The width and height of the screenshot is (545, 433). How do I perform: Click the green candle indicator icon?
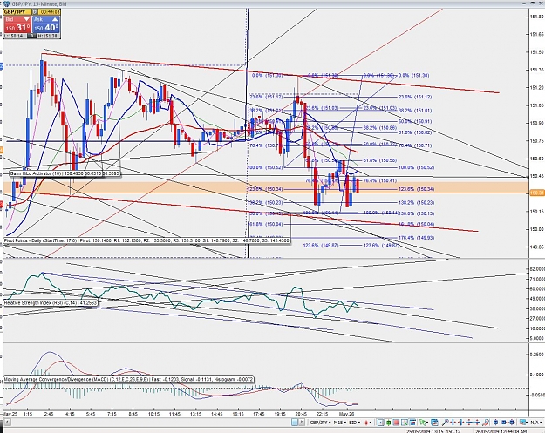[x=388, y=423]
